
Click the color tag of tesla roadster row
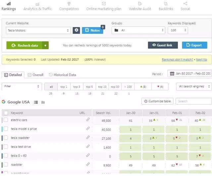(x=2, y=138)
